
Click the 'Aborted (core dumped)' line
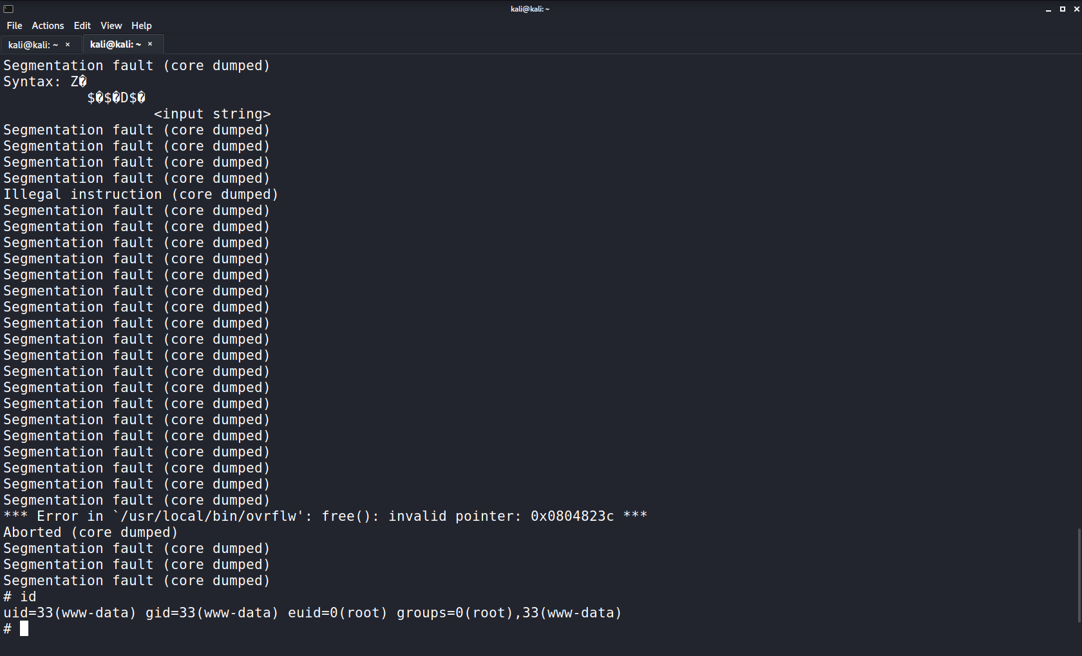click(x=91, y=532)
